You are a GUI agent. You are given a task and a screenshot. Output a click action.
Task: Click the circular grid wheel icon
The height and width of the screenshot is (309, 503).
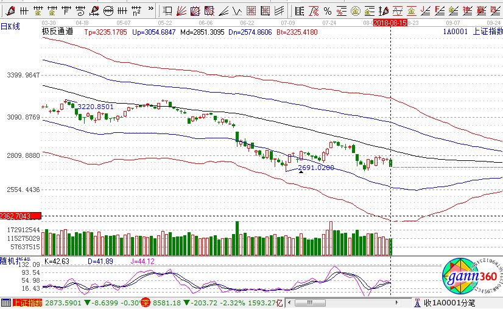[x=108, y=11]
